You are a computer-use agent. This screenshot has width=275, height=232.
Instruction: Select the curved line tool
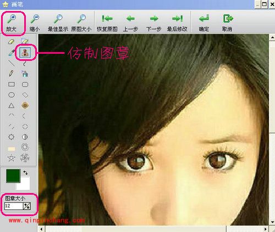[24, 64]
